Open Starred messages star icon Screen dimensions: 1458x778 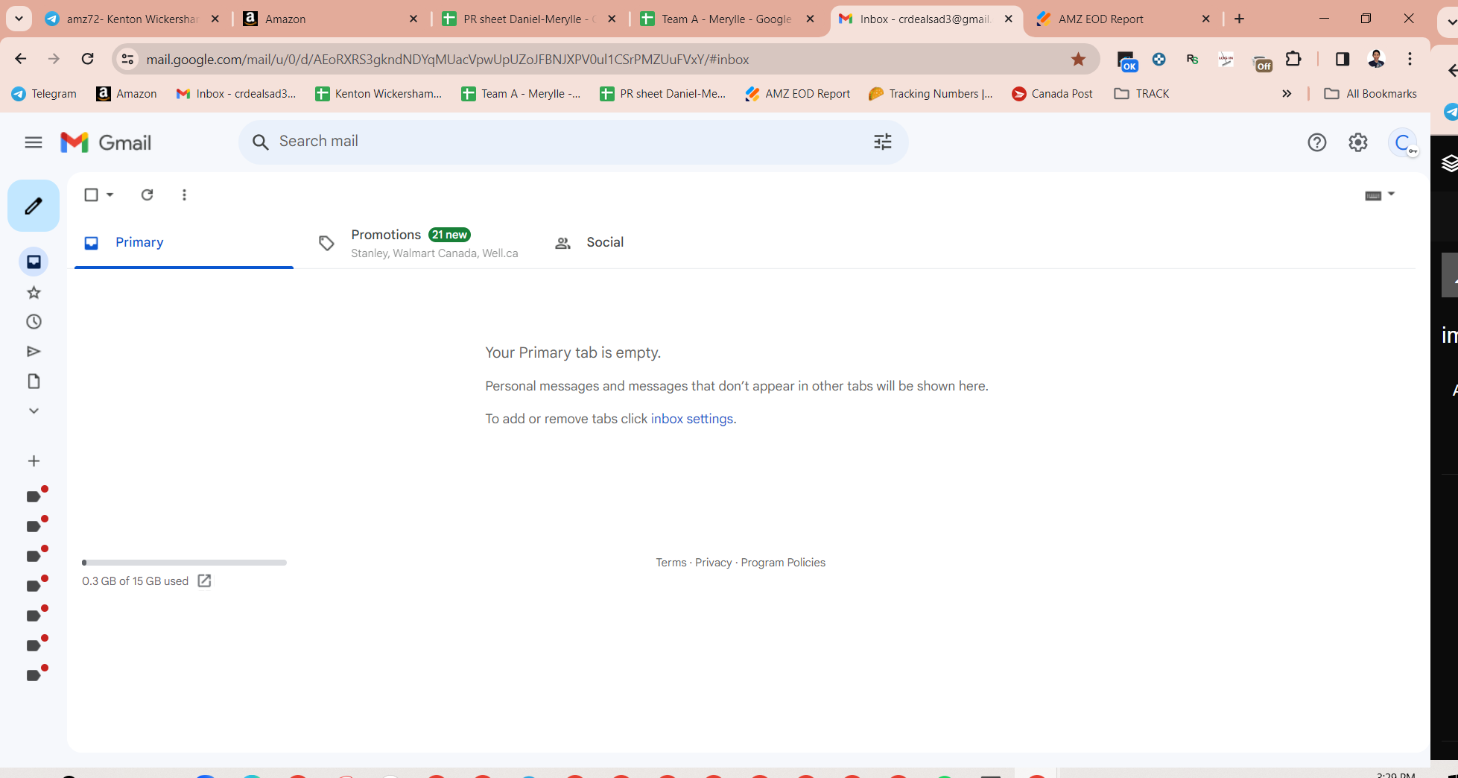(x=34, y=292)
